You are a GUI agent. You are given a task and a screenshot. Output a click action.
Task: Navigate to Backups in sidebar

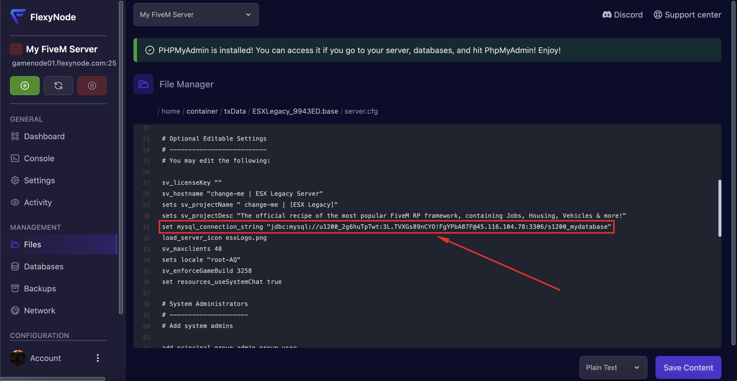pyautogui.click(x=40, y=288)
